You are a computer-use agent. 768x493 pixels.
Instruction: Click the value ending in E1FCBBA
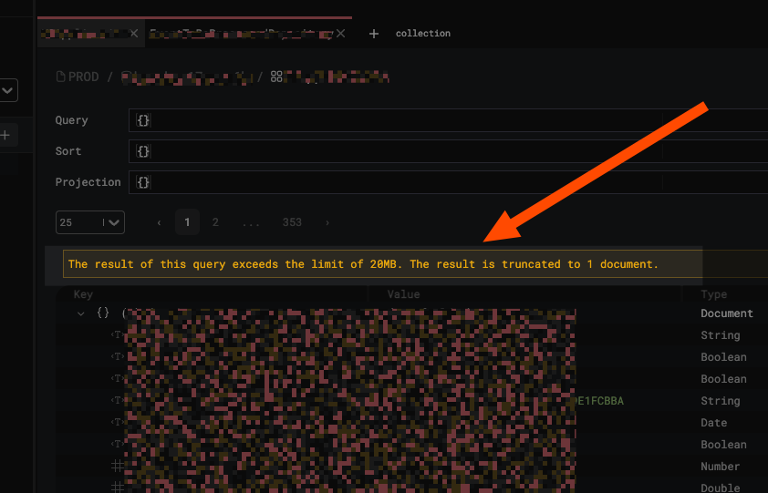[599, 401]
